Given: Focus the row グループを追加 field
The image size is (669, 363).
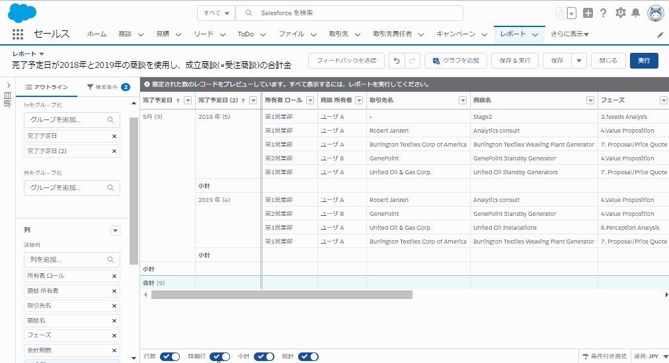Looking at the screenshot, I should [71, 120].
